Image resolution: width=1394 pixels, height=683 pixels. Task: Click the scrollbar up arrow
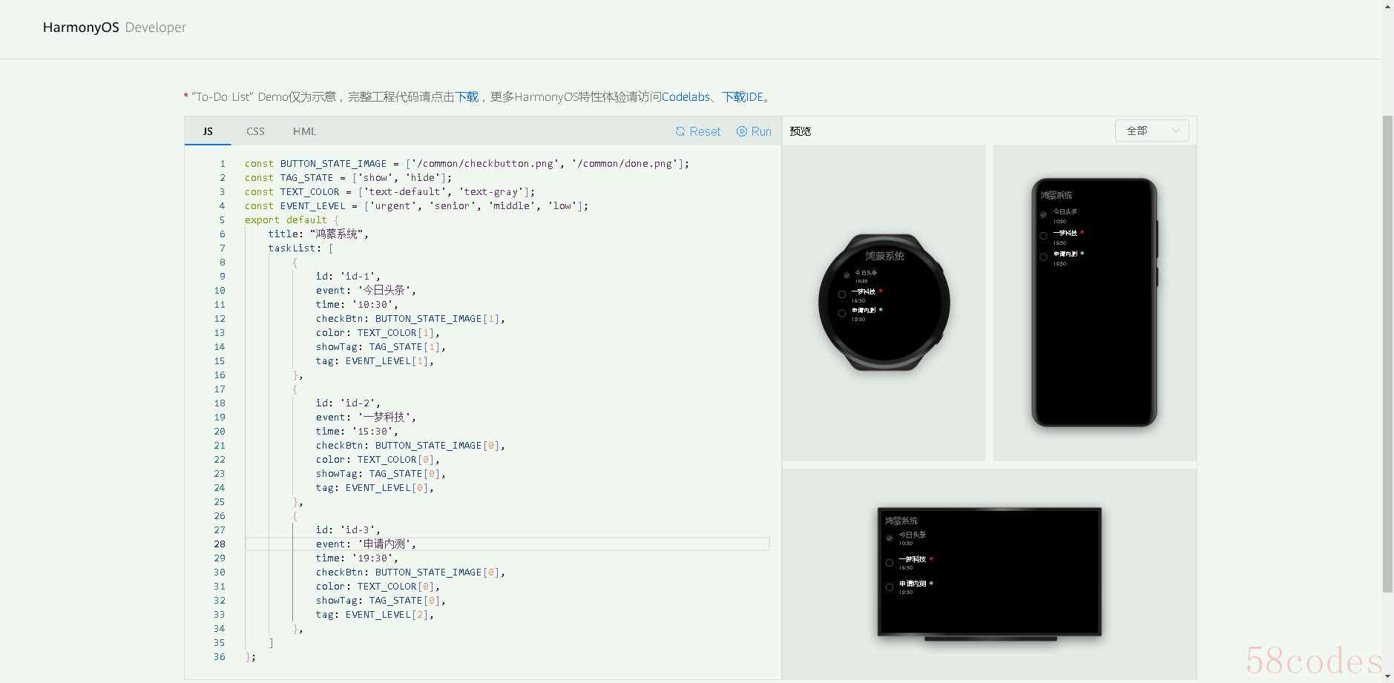click(x=1387, y=6)
